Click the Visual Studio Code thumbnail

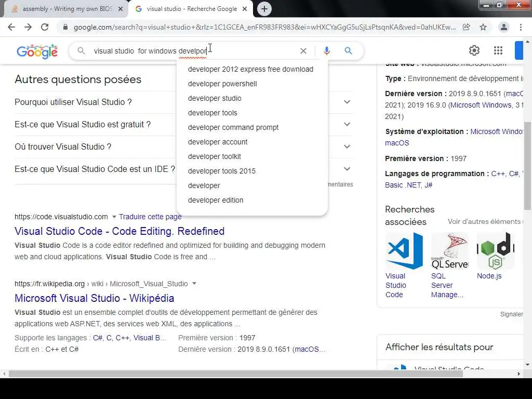pyautogui.click(x=404, y=251)
